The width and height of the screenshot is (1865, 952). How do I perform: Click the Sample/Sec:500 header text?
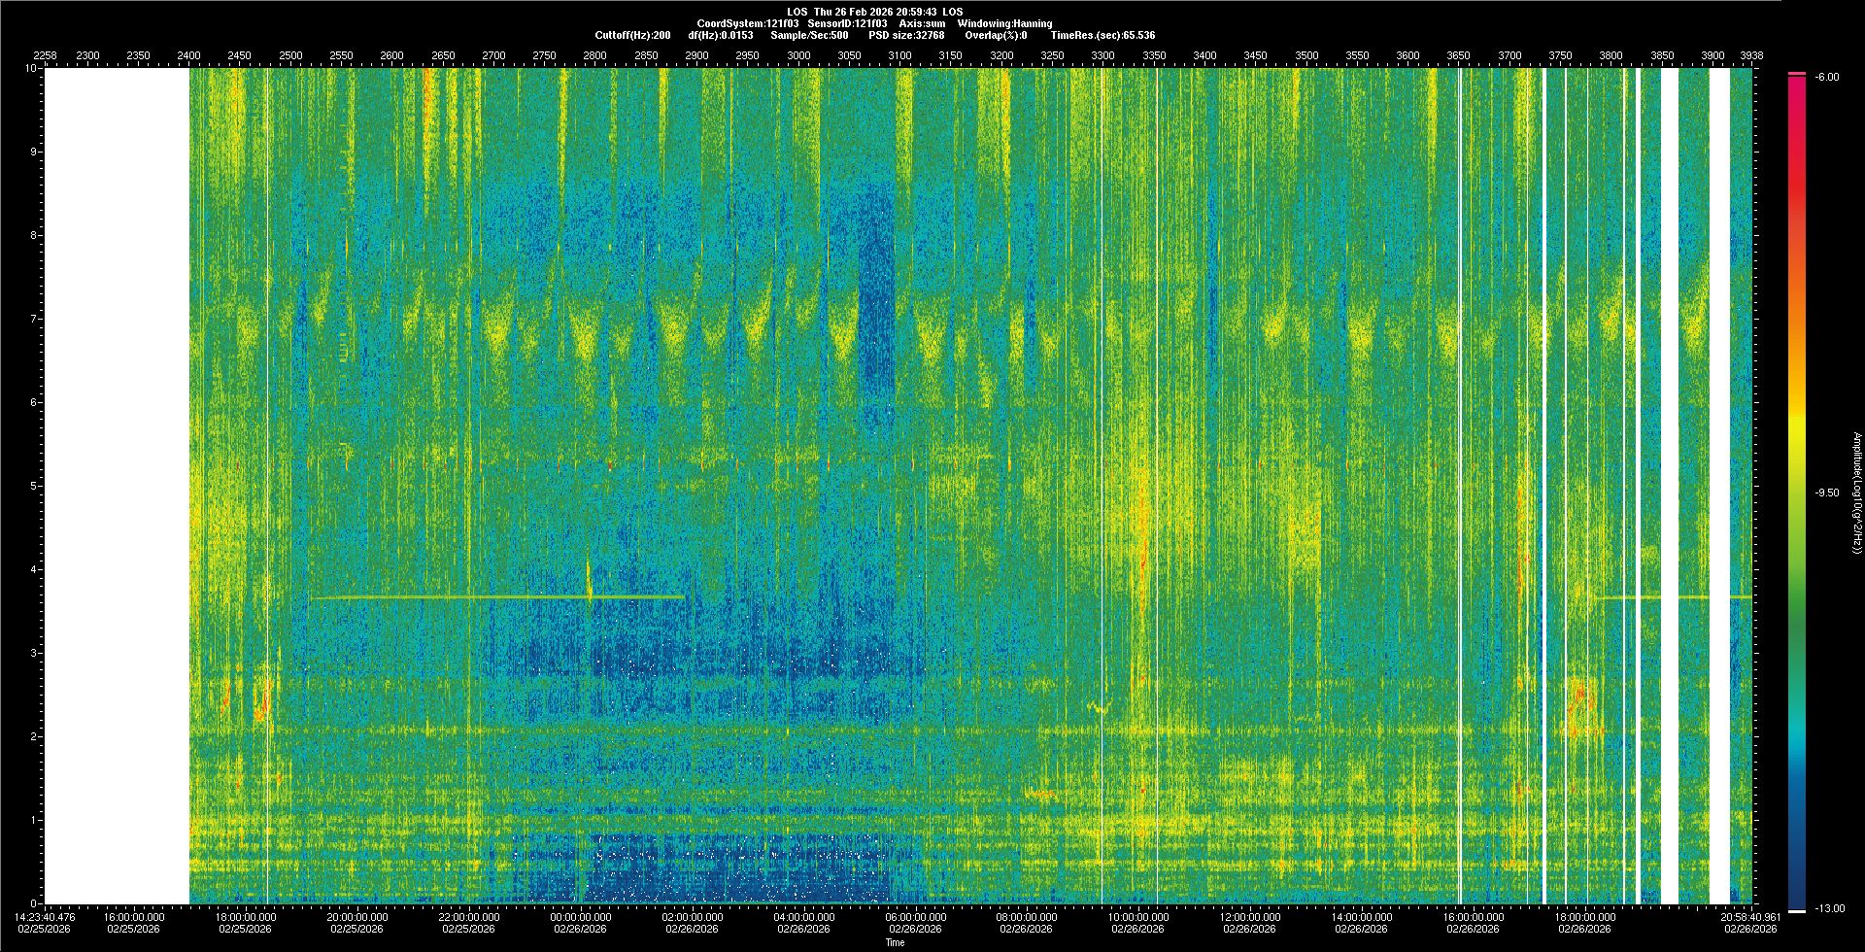point(809,35)
